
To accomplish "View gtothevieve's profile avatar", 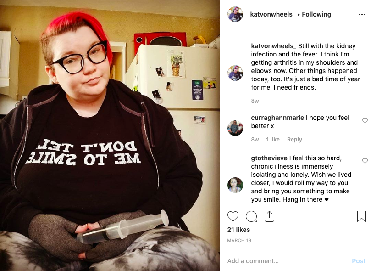I will (x=235, y=185).
